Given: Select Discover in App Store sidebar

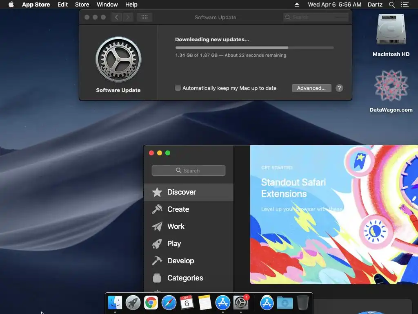Looking at the screenshot, I should [189, 192].
